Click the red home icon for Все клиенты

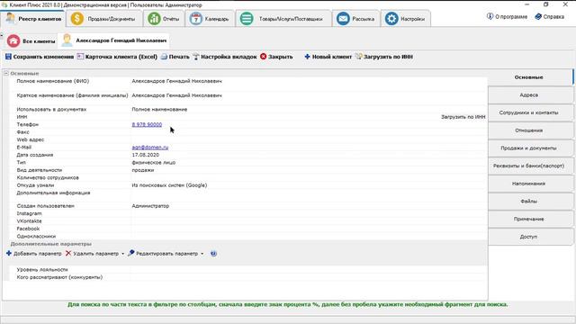click(x=13, y=40)
